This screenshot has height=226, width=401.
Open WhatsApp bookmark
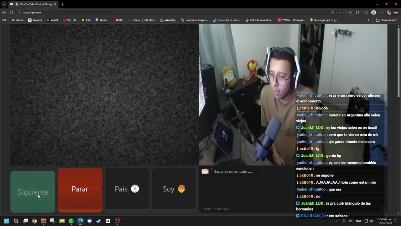pyautogui.click(x=168, y=20)
